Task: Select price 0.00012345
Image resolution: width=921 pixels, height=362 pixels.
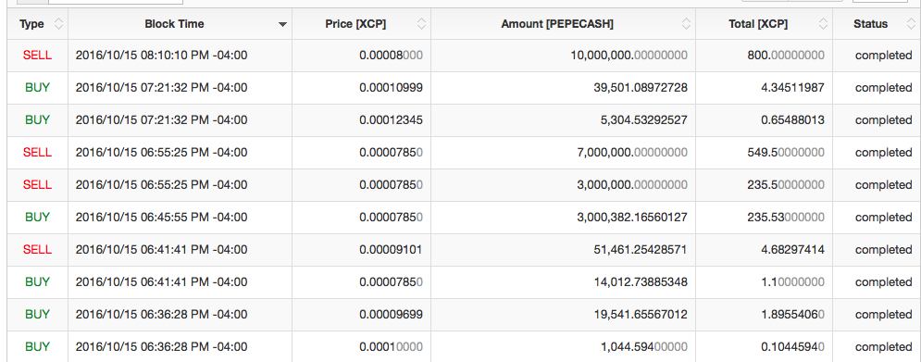Action: point(392,119)
